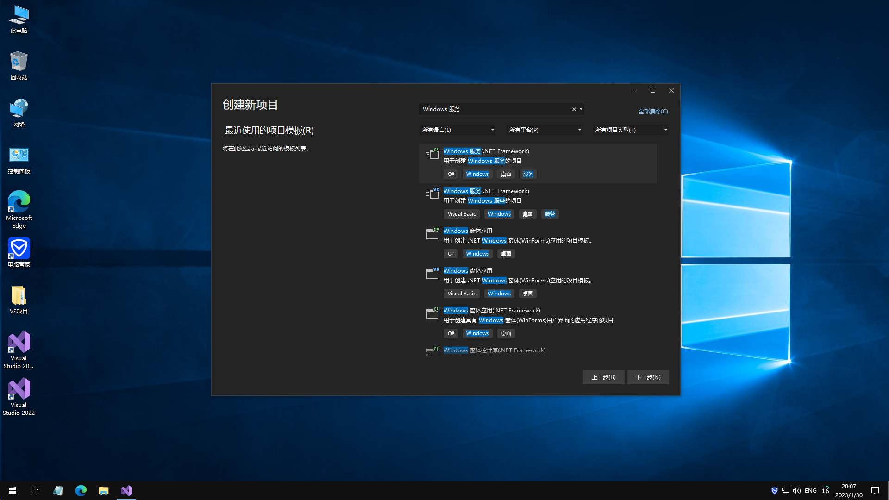The height and width of the screenshot is (500, 889).
Task: Open the volume control in system tray
Action: (796, 491)
